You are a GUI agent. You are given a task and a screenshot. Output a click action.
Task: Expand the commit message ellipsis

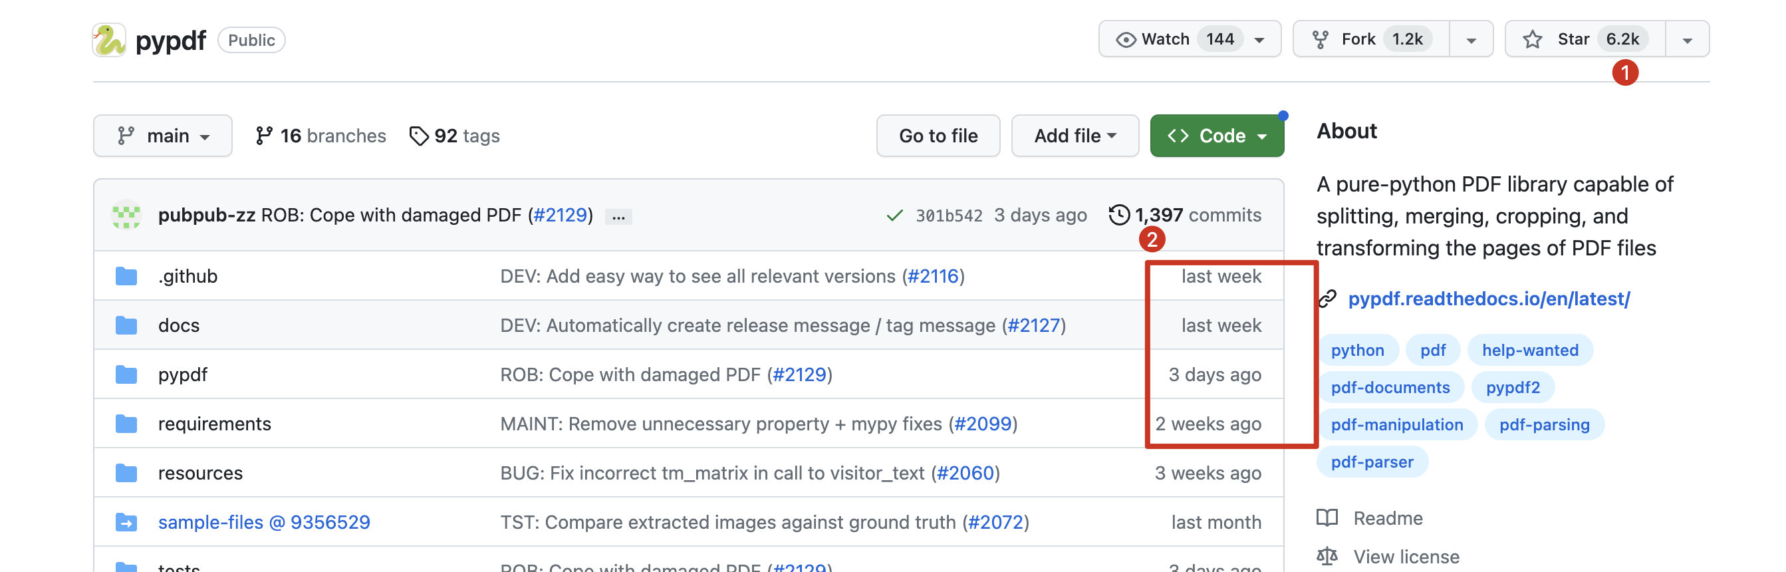618,217
